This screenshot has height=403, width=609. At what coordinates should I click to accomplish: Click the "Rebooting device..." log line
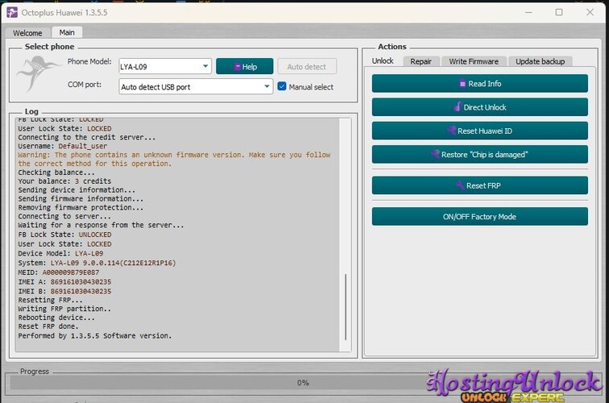point(56,318)
